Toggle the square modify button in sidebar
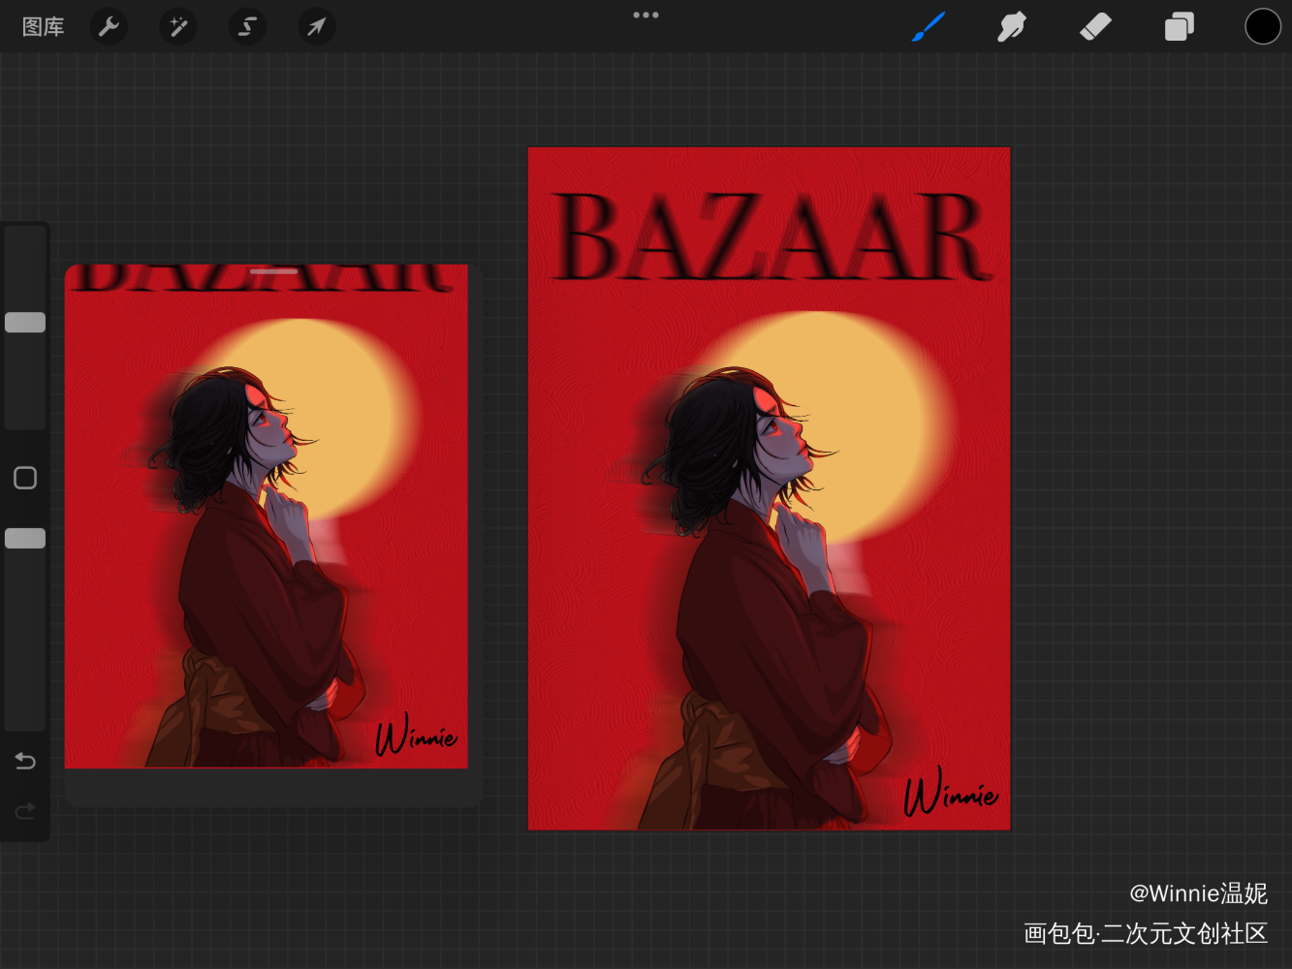Screen dimensions: 1292x969 (x=25, y=478)
